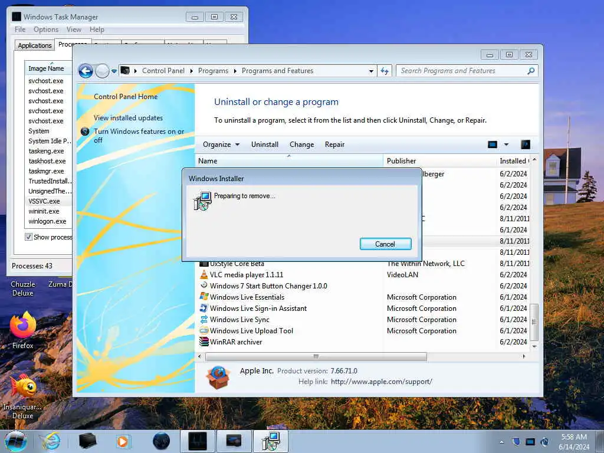
Task: Click the taskbar clock showing 5:58 AM
Action: (x=574, y=442)
